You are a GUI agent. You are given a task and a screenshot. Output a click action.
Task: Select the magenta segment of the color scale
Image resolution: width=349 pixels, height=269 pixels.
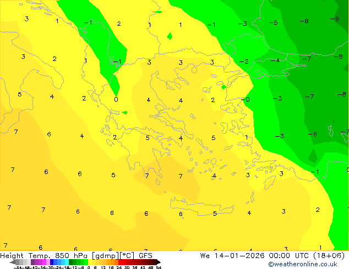pos(42,262)
